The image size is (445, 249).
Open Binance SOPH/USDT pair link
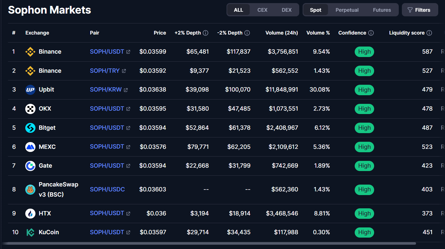[x=107, y=51]
